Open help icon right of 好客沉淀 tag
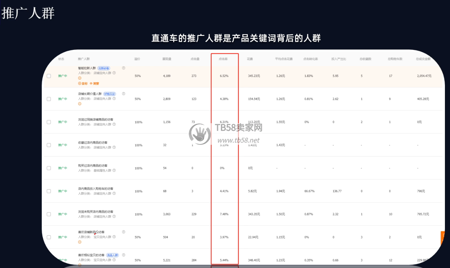 click(x=124, y=94)
